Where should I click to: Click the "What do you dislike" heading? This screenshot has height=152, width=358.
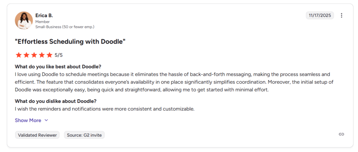56,101
